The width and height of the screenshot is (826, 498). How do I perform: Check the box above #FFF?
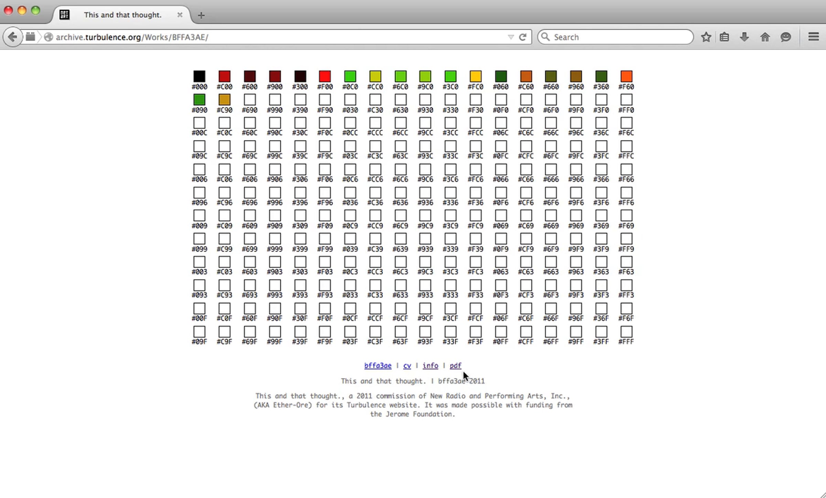[626, 332]
